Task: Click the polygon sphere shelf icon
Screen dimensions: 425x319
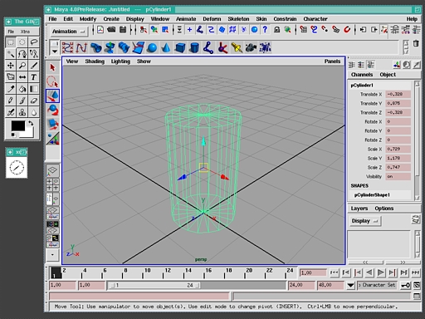Action: tap(152, 48)
